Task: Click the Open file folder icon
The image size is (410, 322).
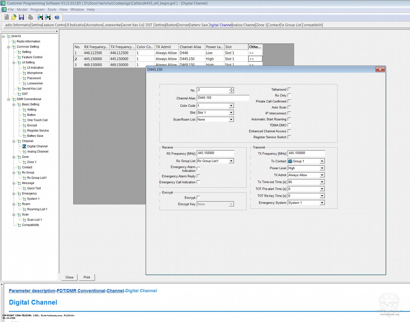Action: coord(14,17)
